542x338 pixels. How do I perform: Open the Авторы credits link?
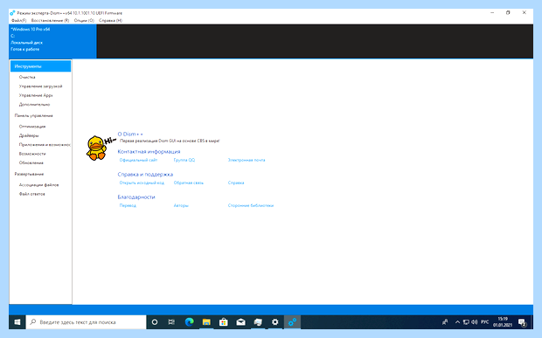coord(181,206)
